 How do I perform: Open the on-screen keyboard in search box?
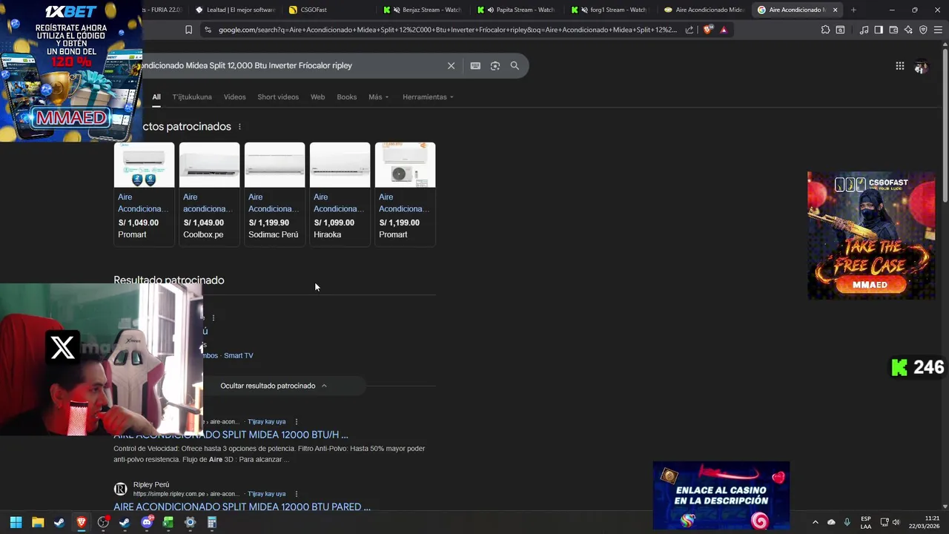coord(475,65)
